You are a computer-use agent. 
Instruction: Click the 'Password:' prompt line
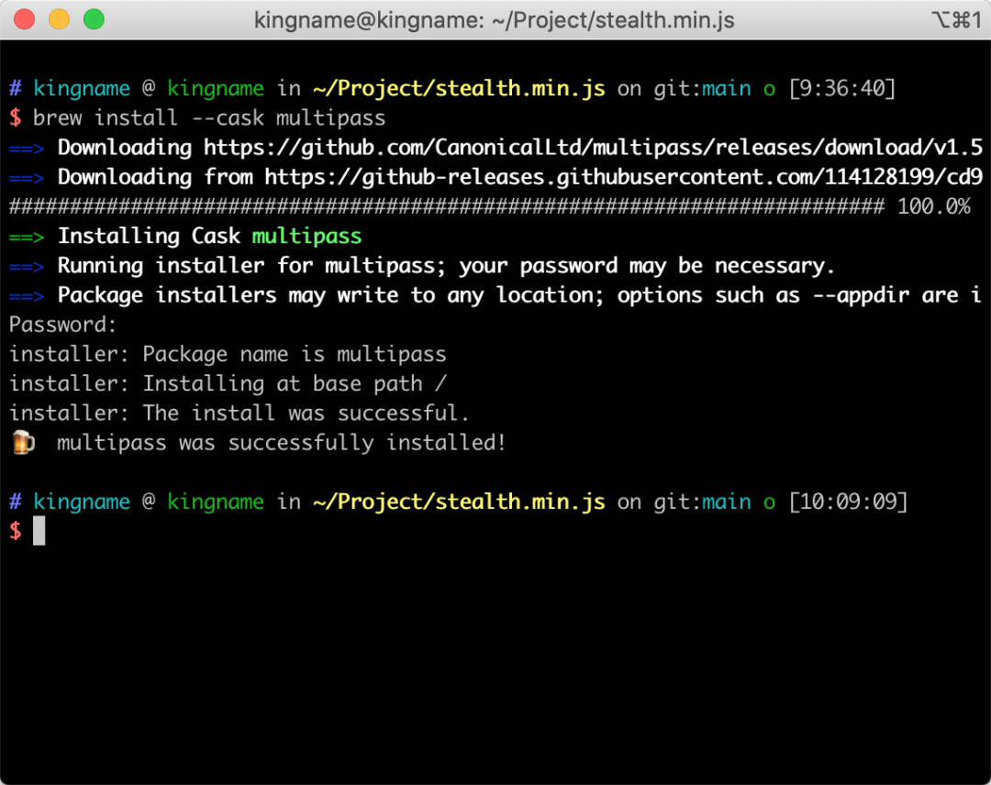tap(62, 325)
